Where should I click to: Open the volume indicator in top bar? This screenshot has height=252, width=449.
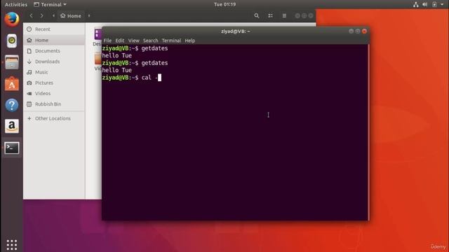click(x=425, y=4)
